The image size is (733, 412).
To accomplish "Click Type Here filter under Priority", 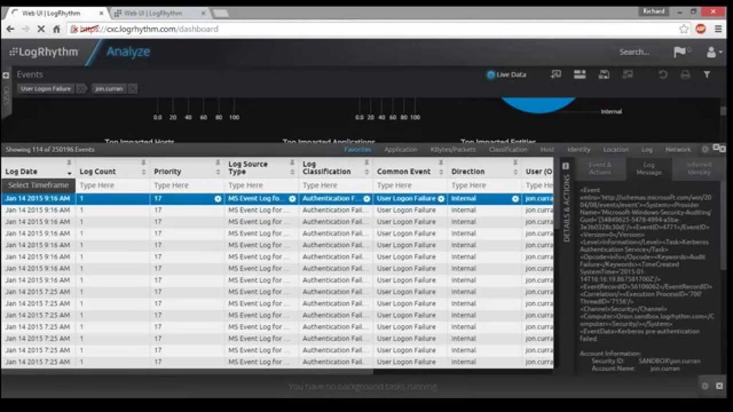I will [188, 186].
